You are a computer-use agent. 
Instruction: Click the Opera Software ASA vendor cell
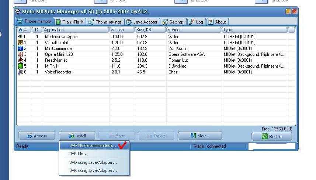pyautogui.click(x=187, y=54)
